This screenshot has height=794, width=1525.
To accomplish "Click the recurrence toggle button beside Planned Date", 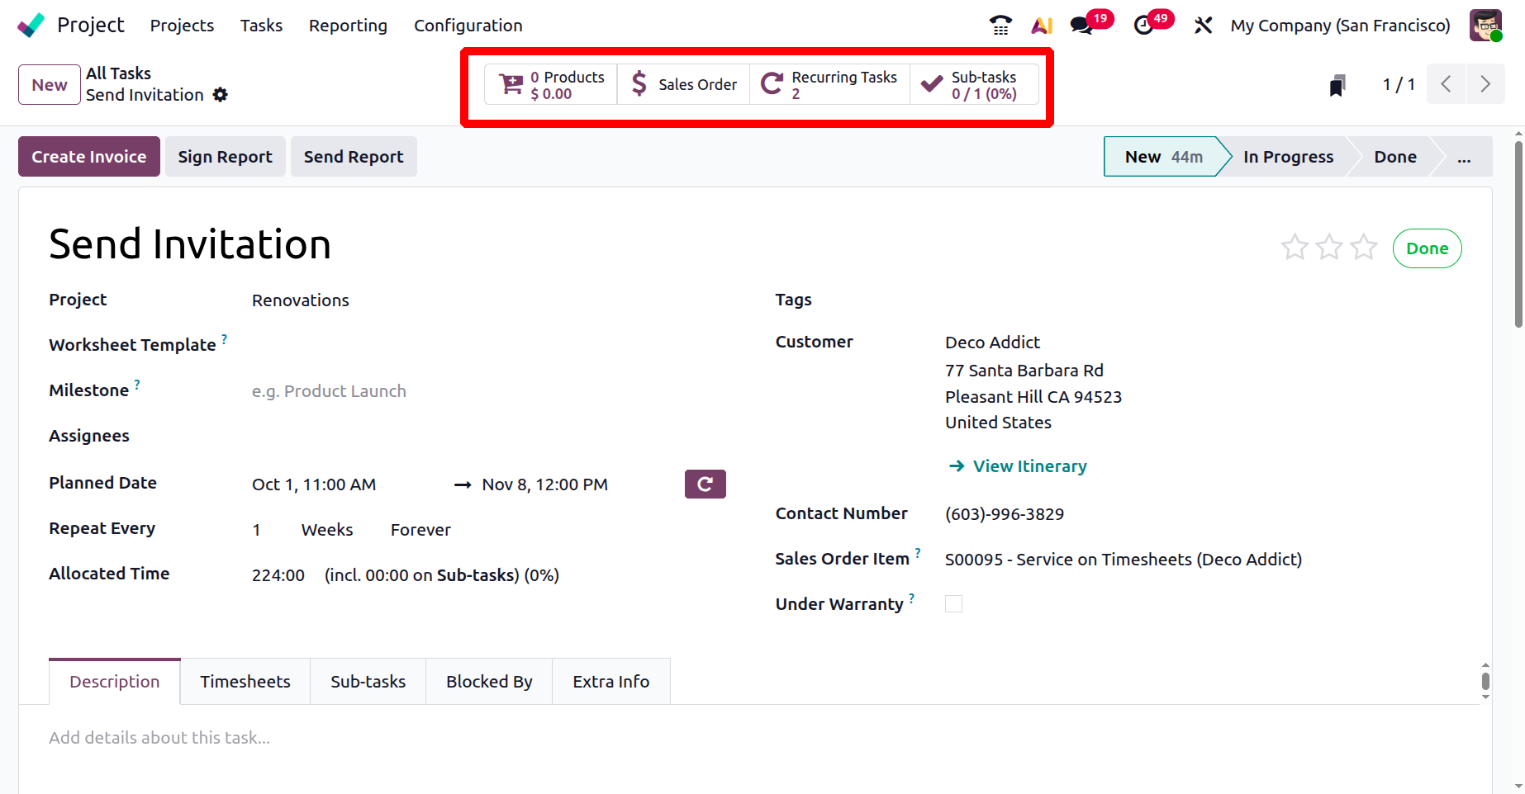I will pyautogui.click(x=705, y=484).
